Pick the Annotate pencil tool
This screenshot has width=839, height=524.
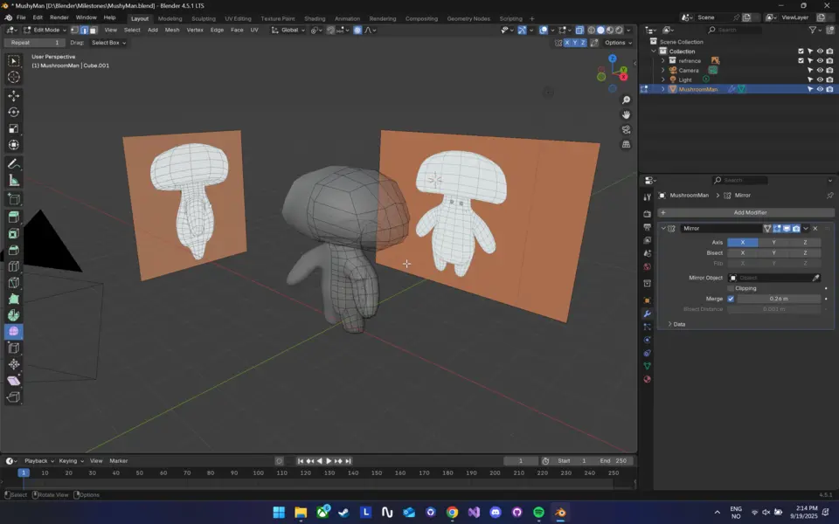pos(14,163)
